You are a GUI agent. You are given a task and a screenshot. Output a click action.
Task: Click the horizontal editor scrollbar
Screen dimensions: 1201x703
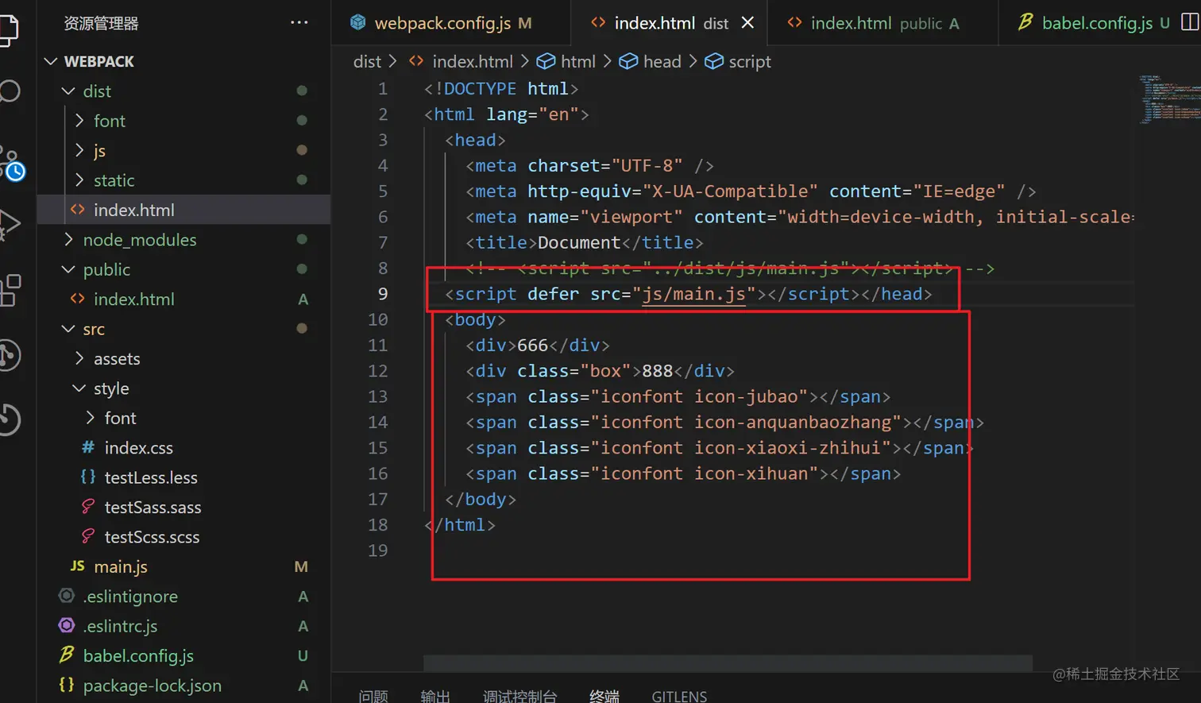(728, 662)
